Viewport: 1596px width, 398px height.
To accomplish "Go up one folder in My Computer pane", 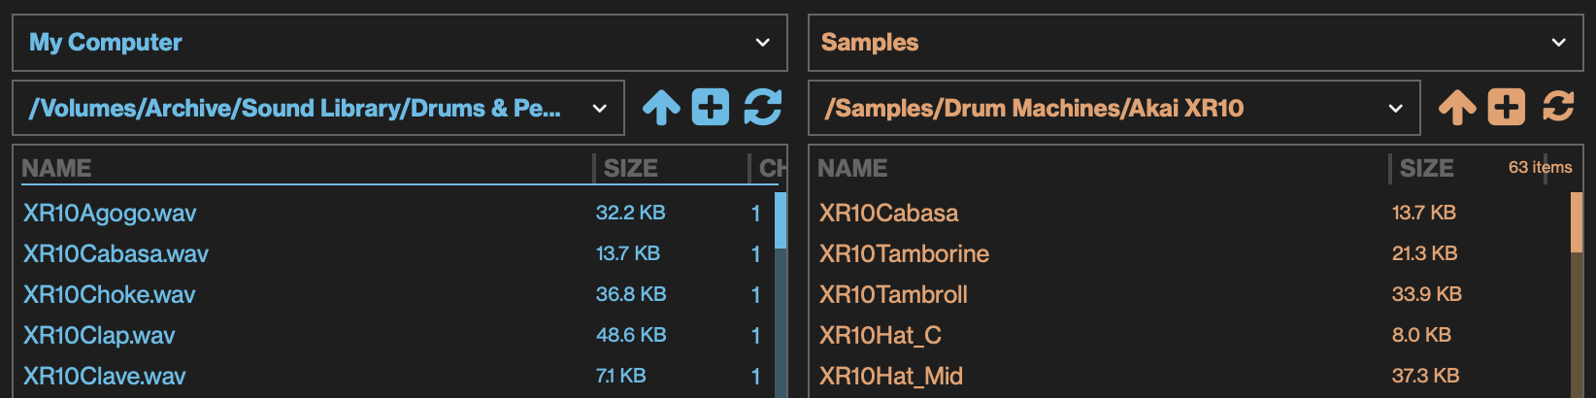I will tap(661, 108).
